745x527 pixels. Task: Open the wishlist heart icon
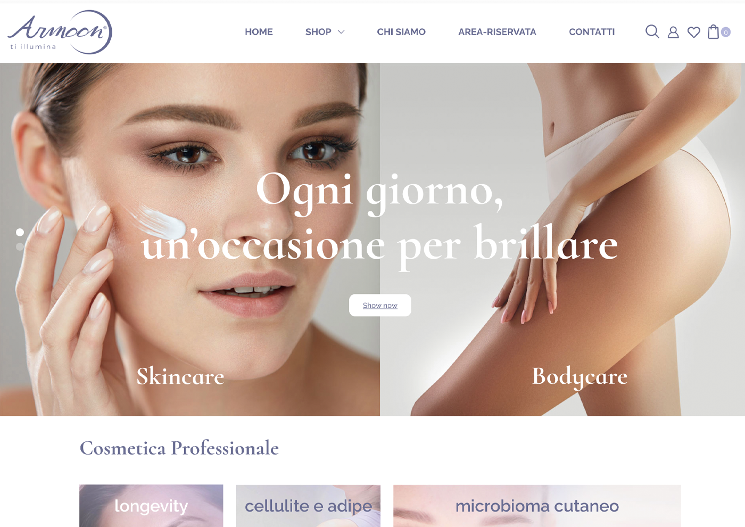pyautogui.click(x=694, y=32)
